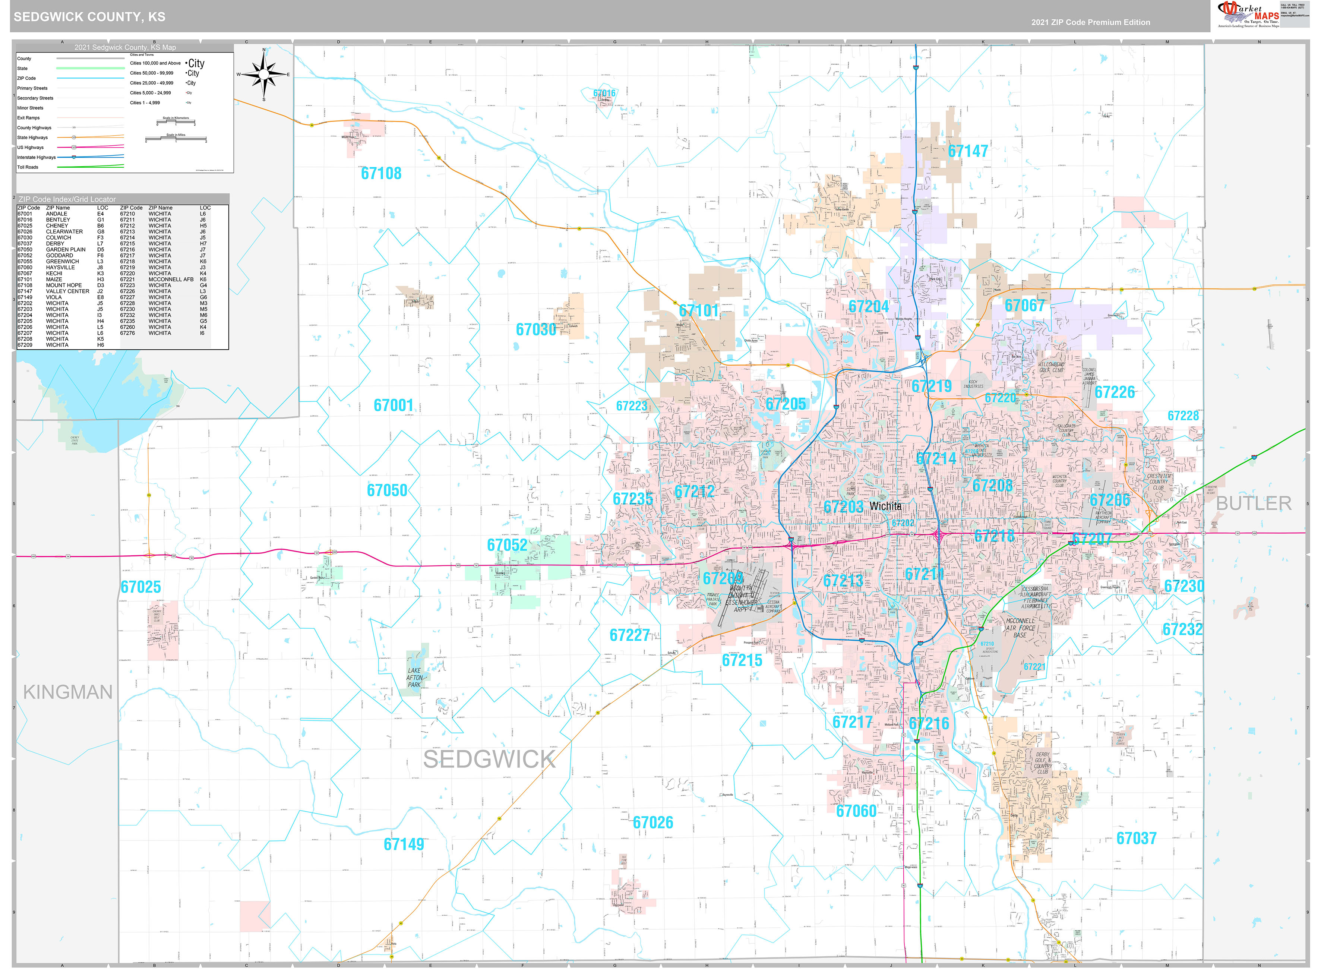The height and width of the screenshot is (969, 1321).
Task: Click the 67101 ZIP label on the map
Action: (x=699, y=310)
